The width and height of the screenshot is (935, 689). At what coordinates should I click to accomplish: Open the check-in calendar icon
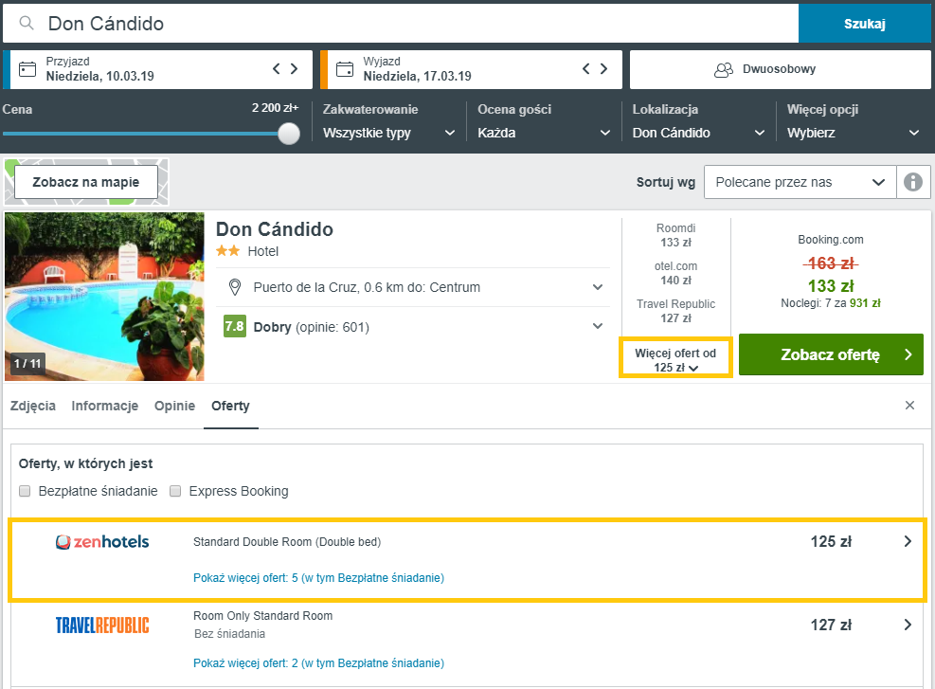click(27, 69)
